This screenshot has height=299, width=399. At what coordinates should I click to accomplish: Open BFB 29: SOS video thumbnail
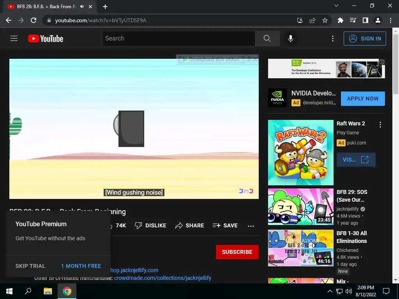click(x=301, y=207)
